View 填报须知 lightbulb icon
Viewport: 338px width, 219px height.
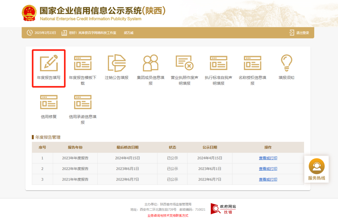pyautogui.click(x=286, y=63)
